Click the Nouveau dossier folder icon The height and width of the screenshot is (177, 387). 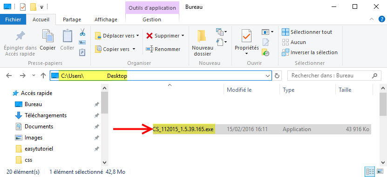pyautogui.click(x=202, y=36)
